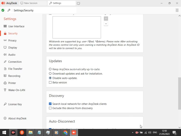
Task: Open the Windows Start menu
Action: point(4,132)
